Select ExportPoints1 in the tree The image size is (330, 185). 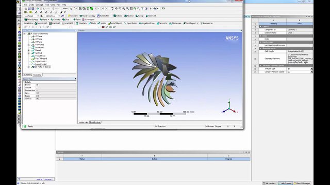[x=41, y=62]
